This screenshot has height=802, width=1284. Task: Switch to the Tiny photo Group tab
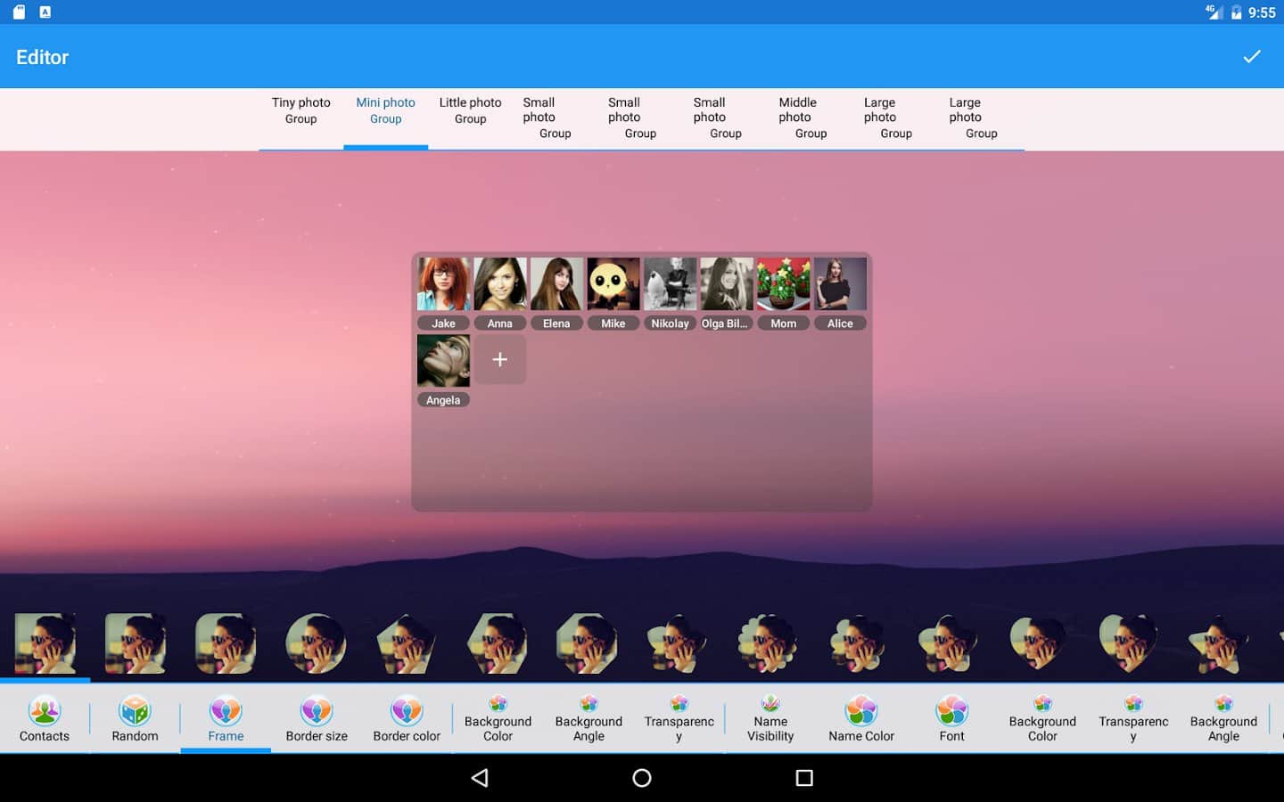[301, 111]
